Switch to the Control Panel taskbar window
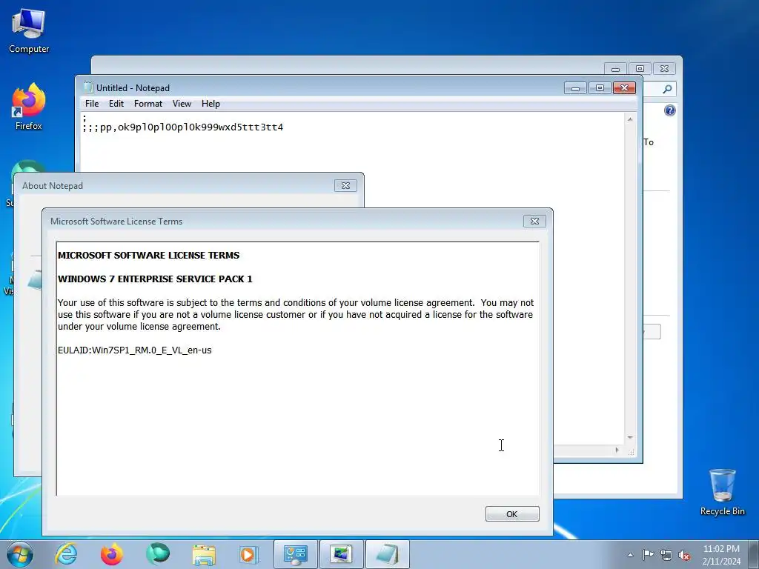 point(295,554)
